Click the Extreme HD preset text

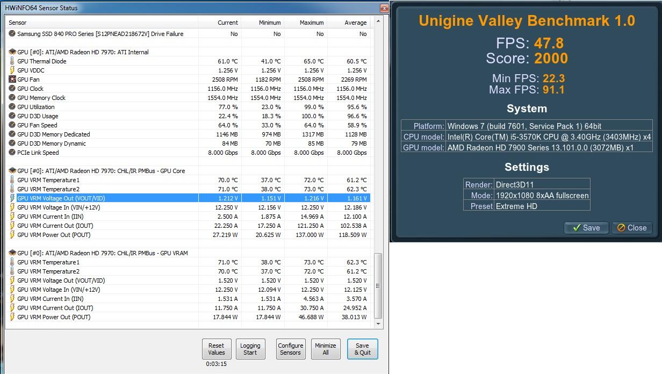[516, 206]
